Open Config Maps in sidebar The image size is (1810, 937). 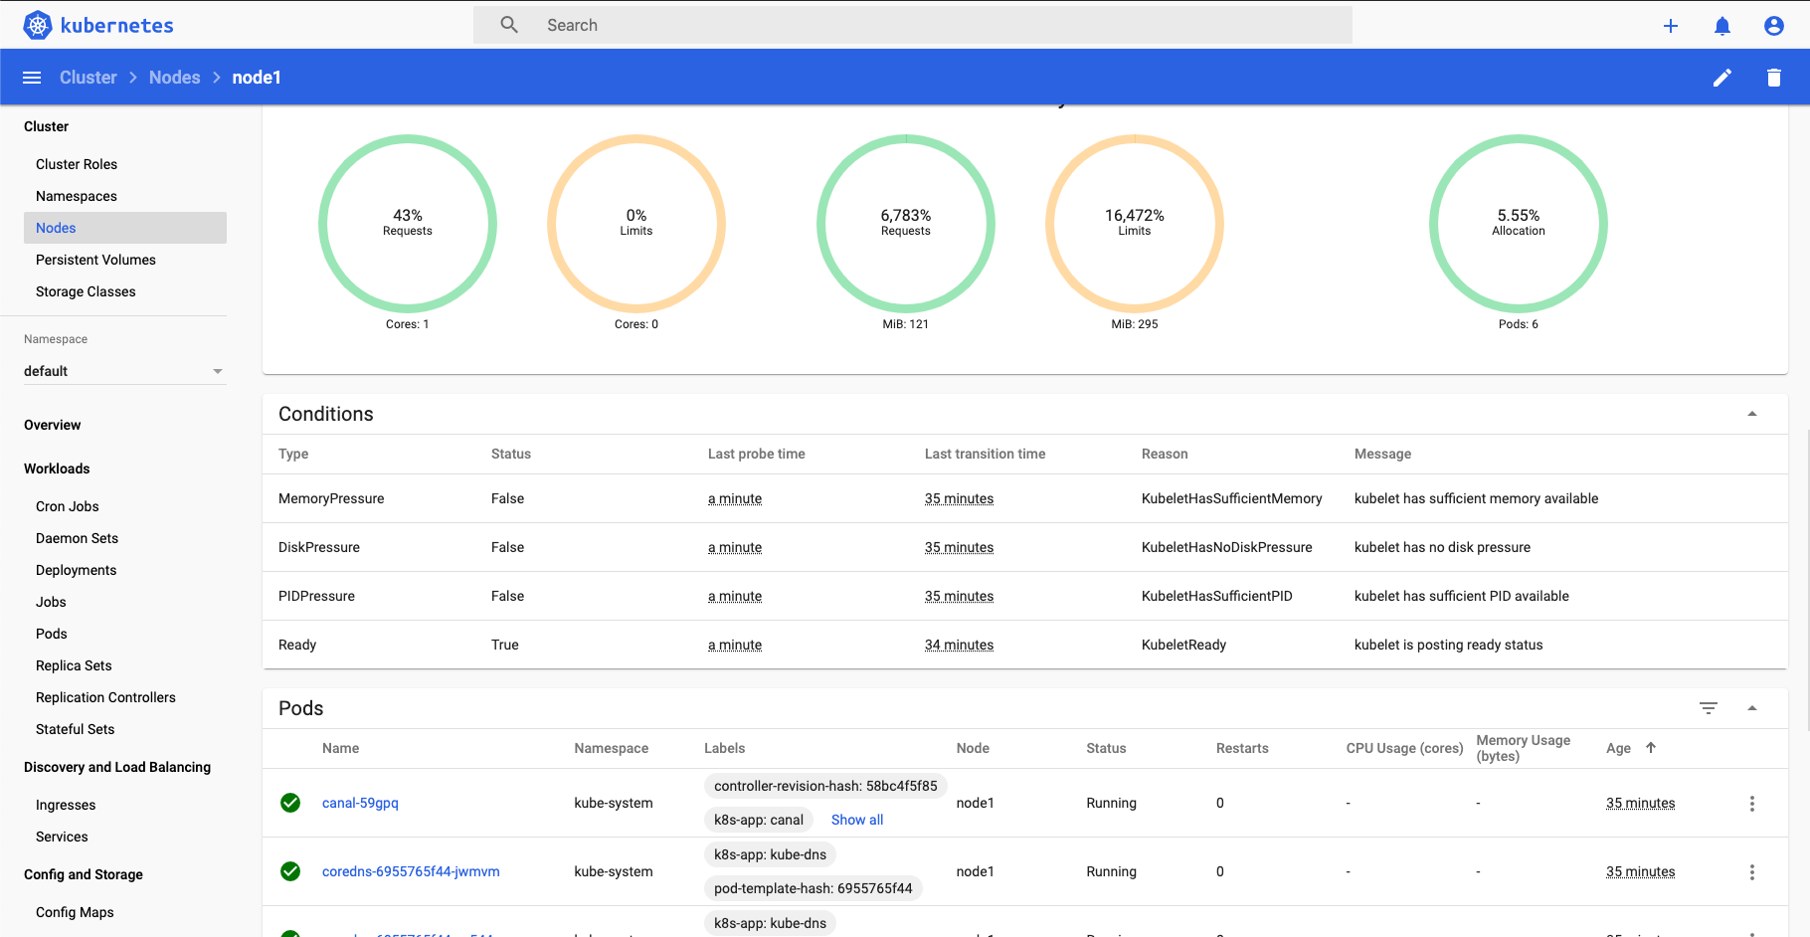tap(75, 912)
